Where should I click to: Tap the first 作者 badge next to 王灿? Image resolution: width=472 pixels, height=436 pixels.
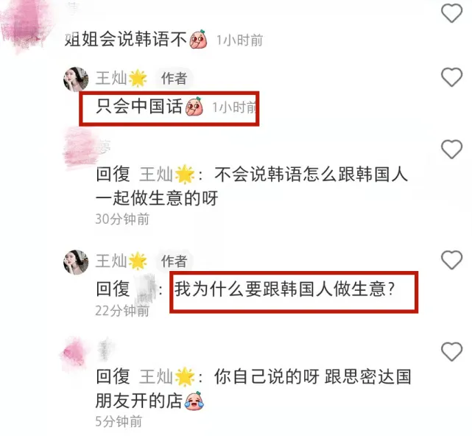pos(174,79)
